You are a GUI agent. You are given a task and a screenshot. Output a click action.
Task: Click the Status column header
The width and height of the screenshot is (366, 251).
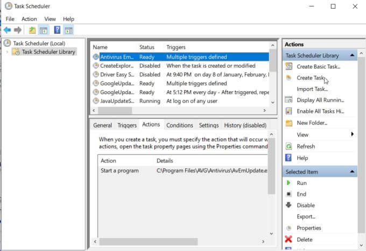click(x=146, y=47)
